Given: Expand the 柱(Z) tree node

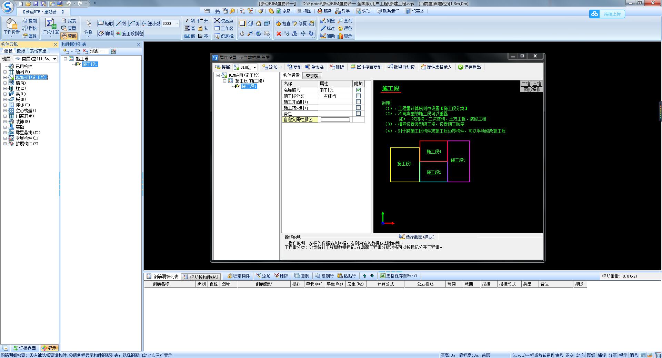Looking at the screenshot, I should (5, 88).
